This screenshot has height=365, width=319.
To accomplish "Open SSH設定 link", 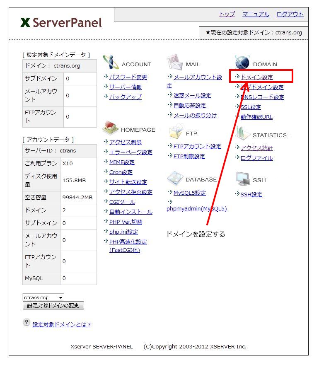I will 251,195.
